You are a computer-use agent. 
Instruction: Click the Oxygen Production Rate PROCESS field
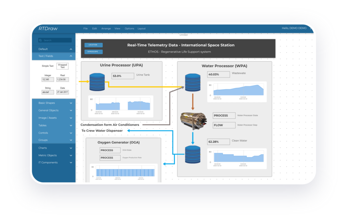pos(110,158)
